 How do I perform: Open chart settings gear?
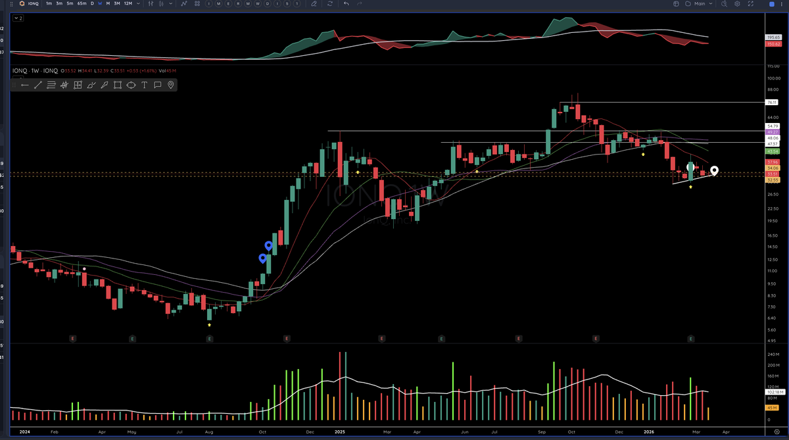[x=737, y=4]
